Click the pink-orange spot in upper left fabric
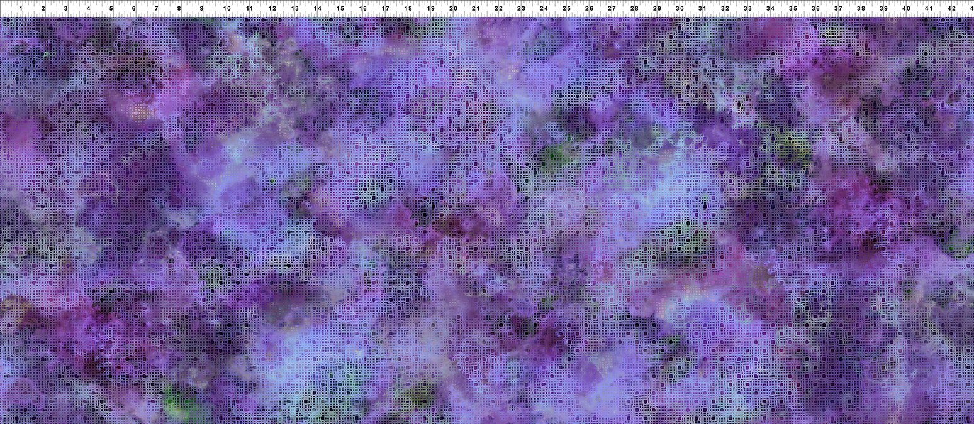Screen dimensions: 974x424 point(140,112)
